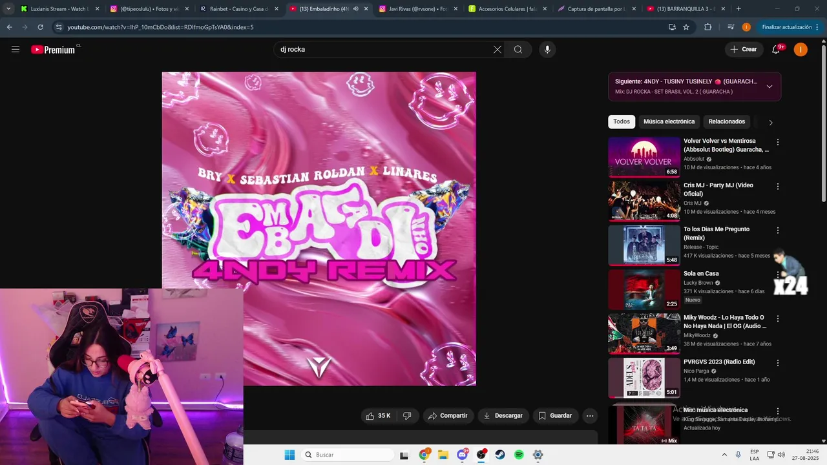
Task: Click the address bar URL field
Action: tap(362, 27)
